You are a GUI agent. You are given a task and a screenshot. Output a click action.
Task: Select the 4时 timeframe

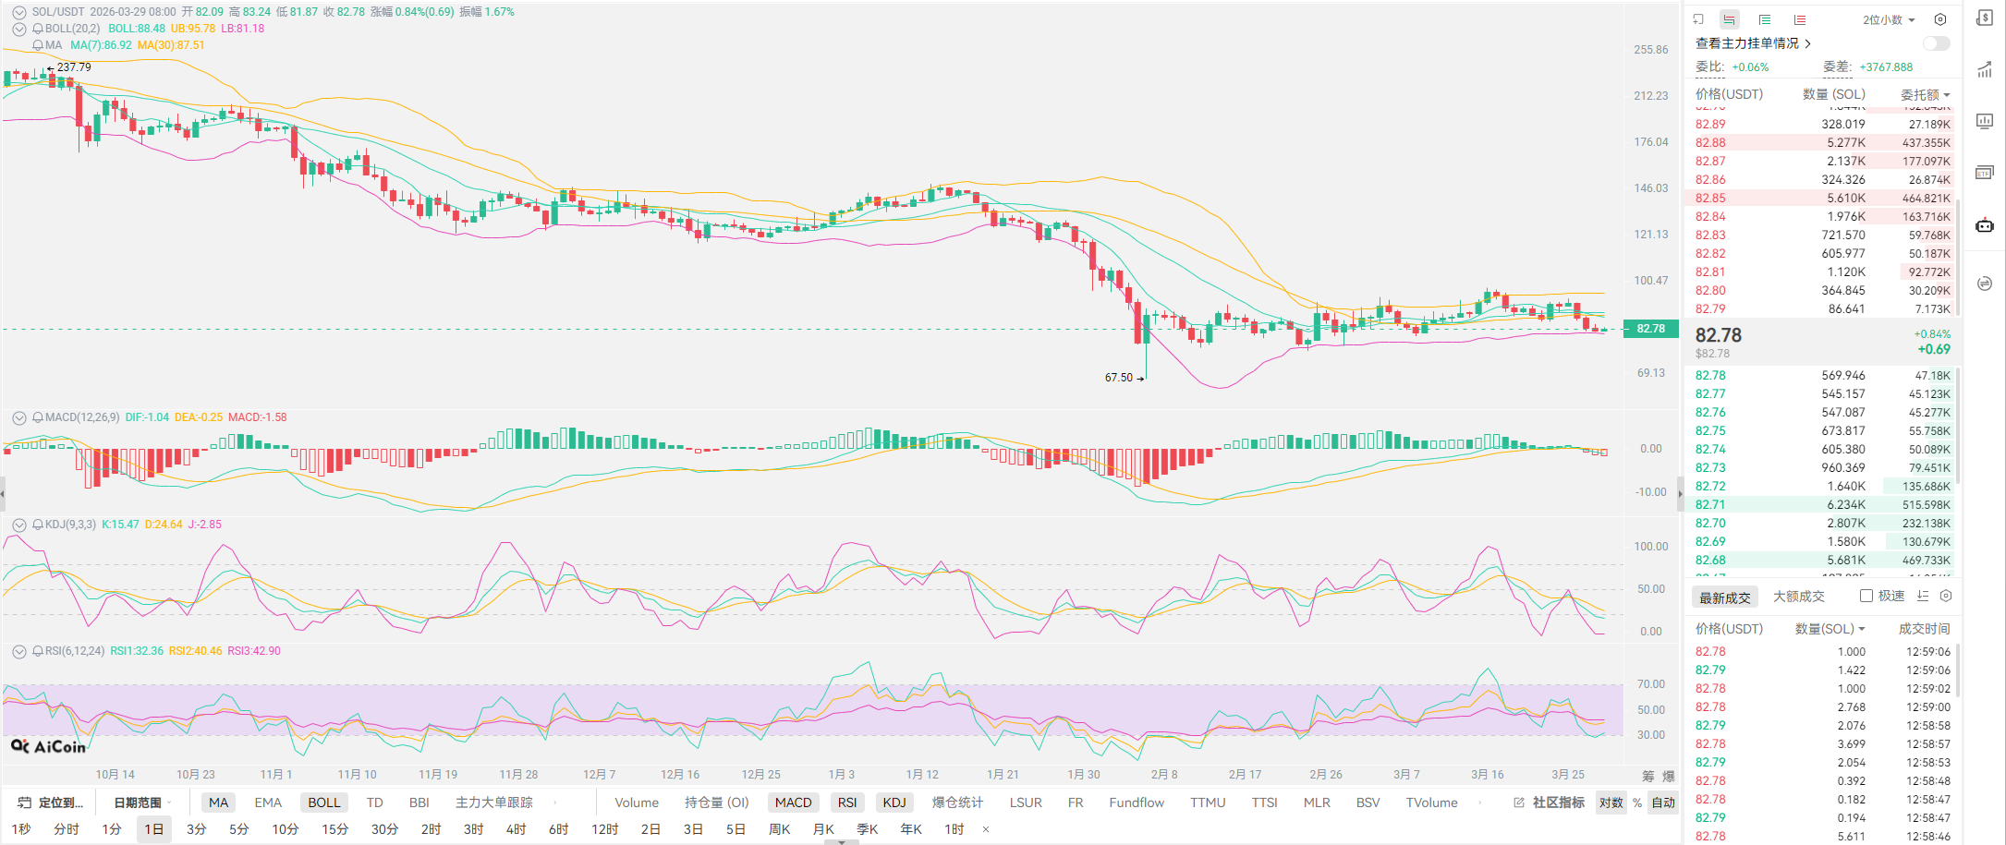pos(516,829)
